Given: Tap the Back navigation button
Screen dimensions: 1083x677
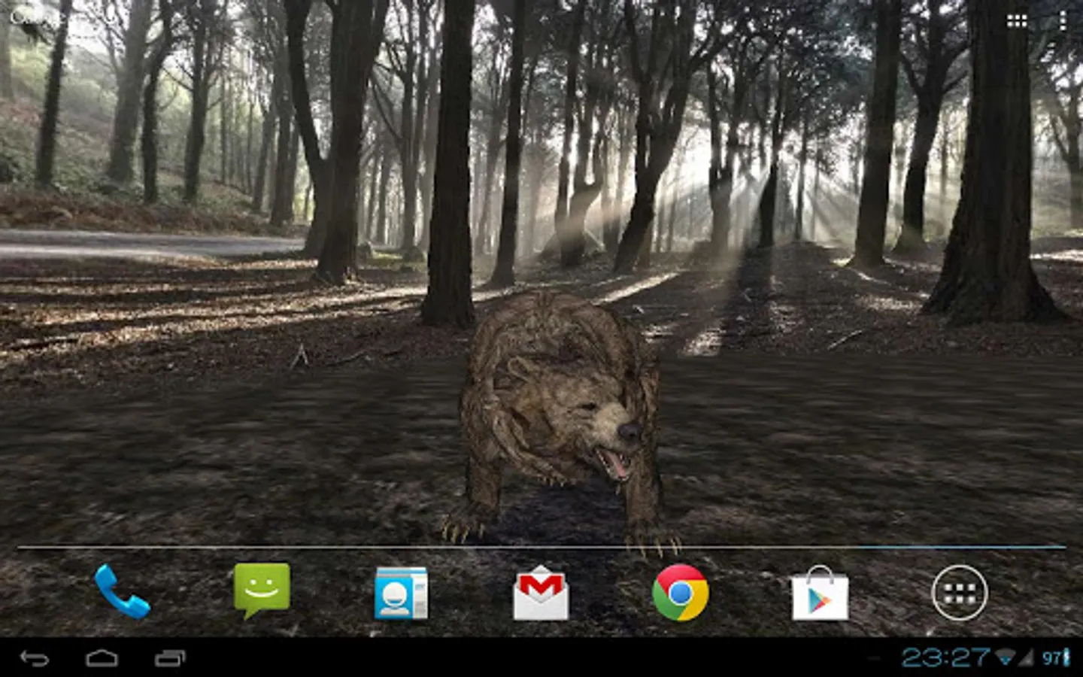Looking at the screenshot, I should click(x=35, y=658).
